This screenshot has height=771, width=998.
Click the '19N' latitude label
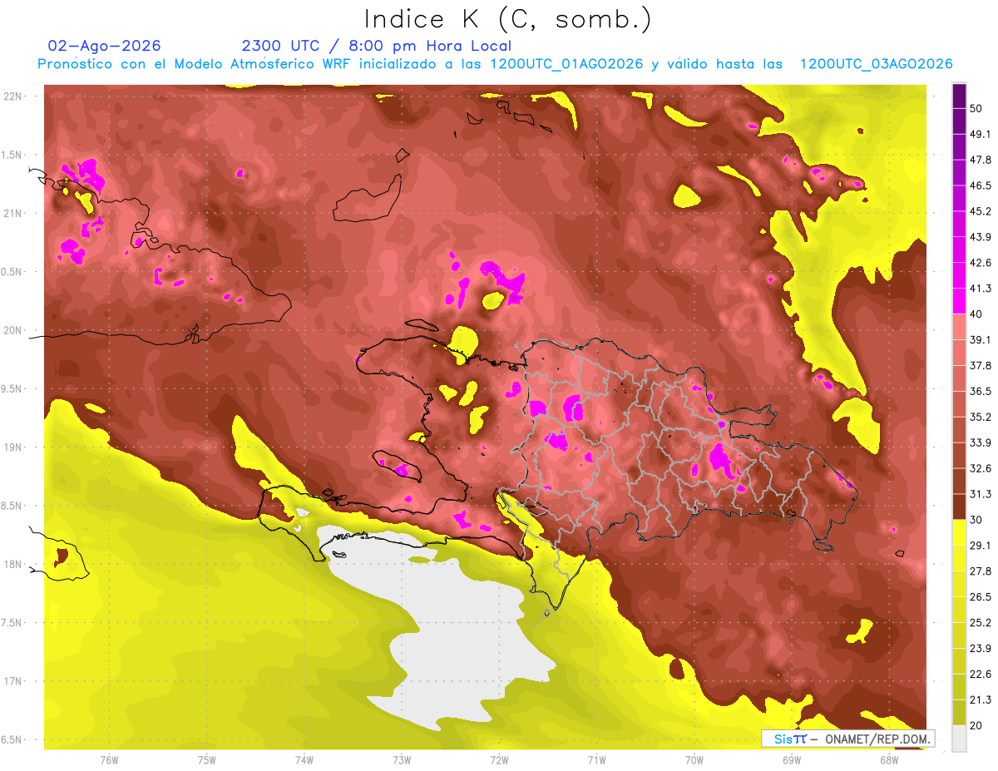[x=14, y=447]
